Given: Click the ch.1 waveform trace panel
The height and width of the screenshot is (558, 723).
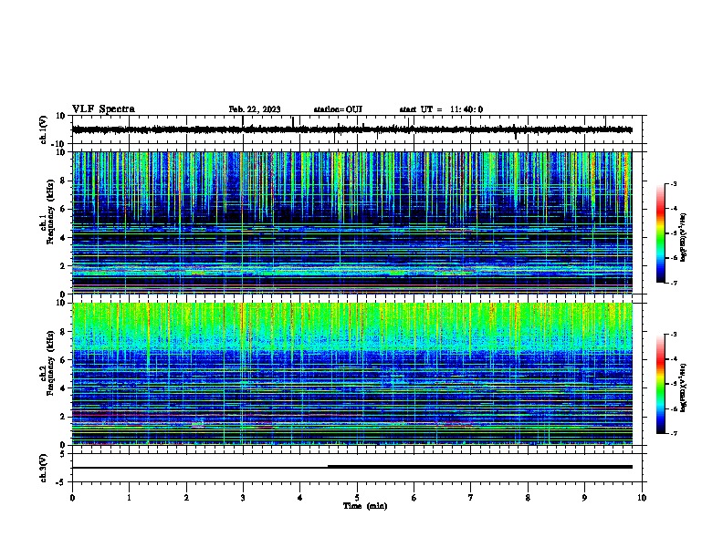Looking at the screenshot, I should tap(356, 129).
